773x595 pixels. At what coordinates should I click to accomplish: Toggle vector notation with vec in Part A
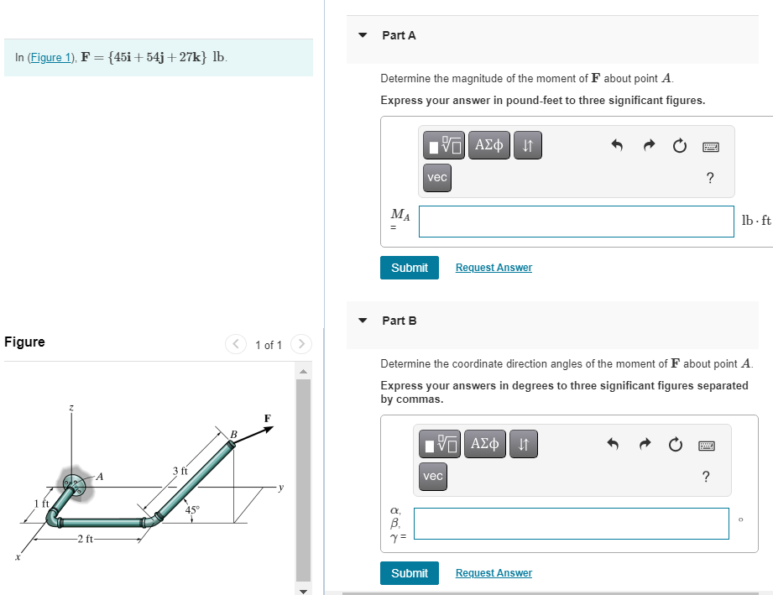point(436,177)
